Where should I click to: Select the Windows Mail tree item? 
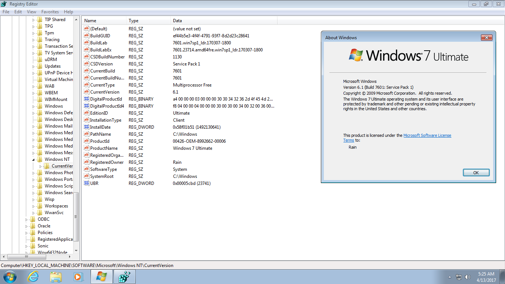[58, 126]
